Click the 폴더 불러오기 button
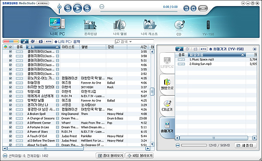Screen dimensions: 262x161 pos(110,156)
